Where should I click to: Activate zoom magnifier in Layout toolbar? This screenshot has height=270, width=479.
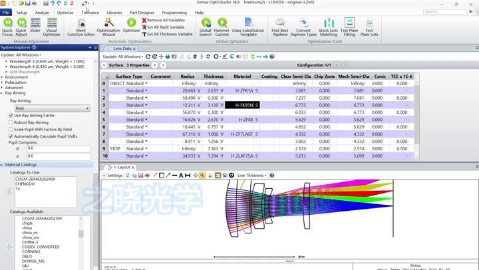[202, 176]
